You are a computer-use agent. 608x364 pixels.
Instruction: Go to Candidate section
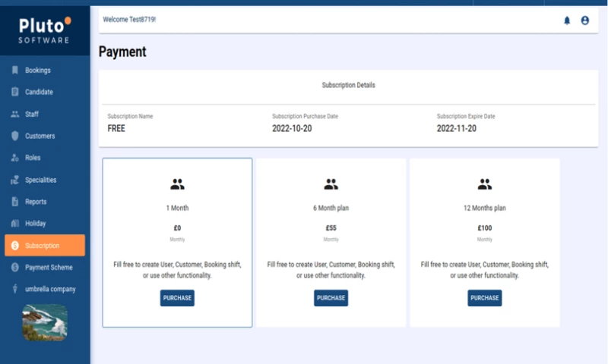[x=45, y=92]
